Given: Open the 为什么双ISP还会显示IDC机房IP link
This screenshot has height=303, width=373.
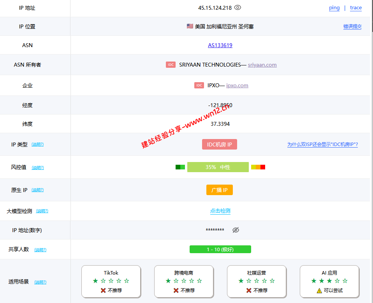Looking at the screenshot, I should point(322,144).
